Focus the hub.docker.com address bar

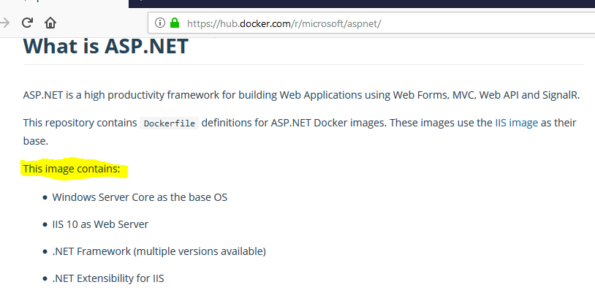(371, 23)
